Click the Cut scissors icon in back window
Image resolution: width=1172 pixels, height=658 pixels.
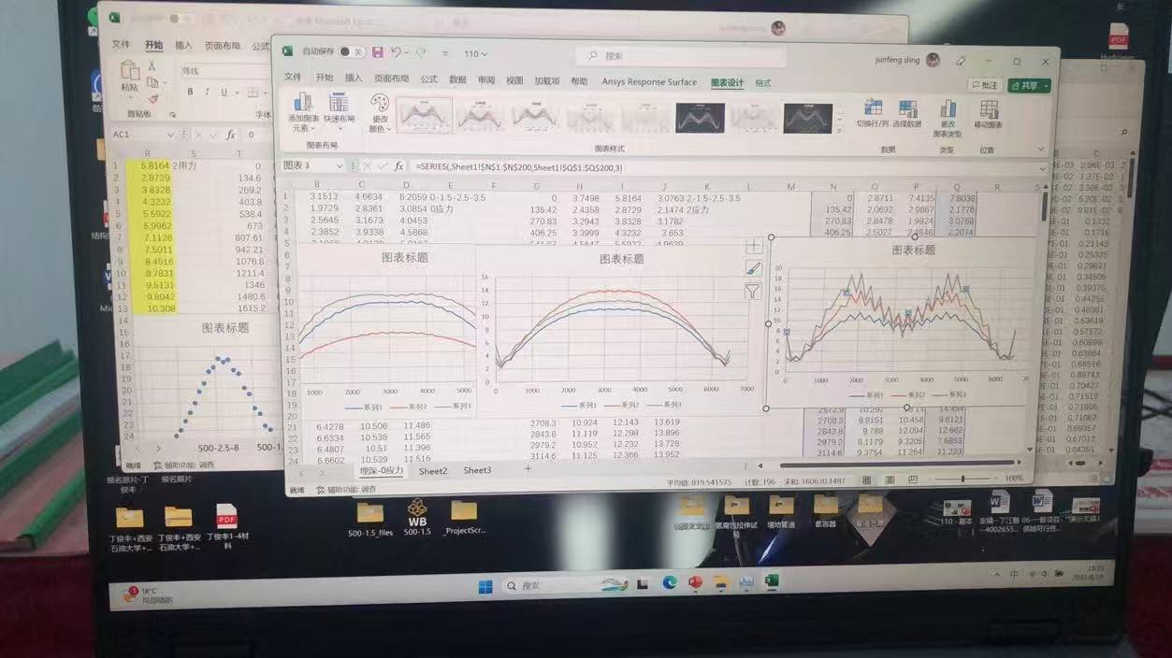pyautogui.click(x=152, y=67)
